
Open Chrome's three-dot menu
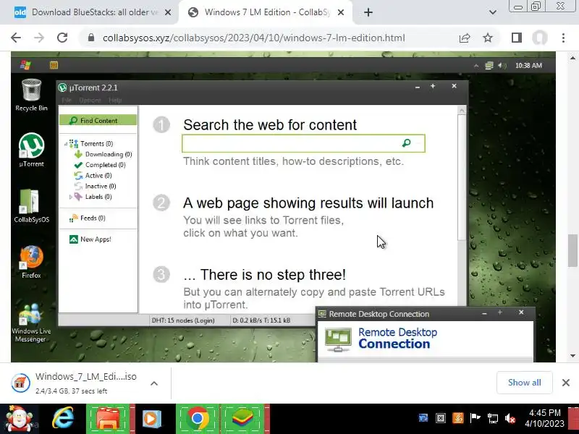[x=563, y=38]
